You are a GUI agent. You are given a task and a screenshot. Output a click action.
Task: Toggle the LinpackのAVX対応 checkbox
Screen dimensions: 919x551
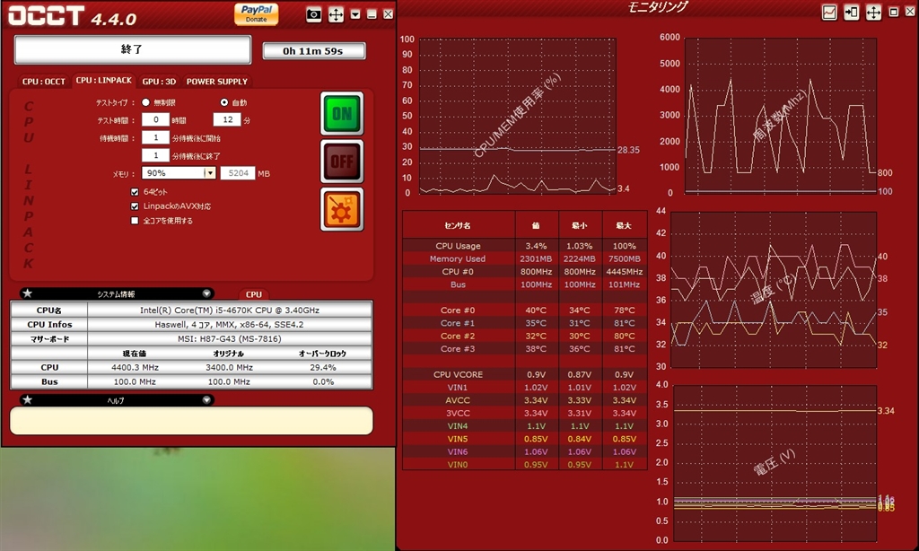click(135, 206)
